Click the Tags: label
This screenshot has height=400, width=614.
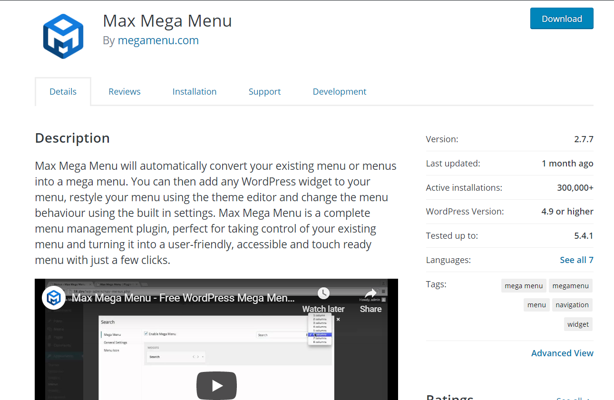pos(436,284)
